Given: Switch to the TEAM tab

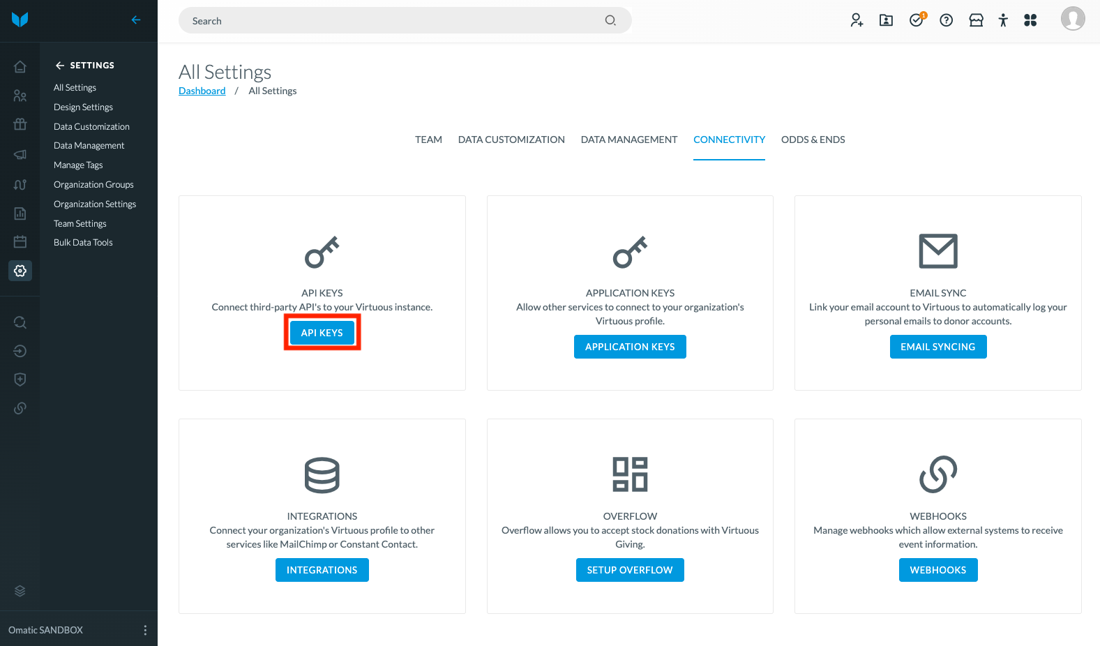Looking at the screenshot, I should point(428,140).
